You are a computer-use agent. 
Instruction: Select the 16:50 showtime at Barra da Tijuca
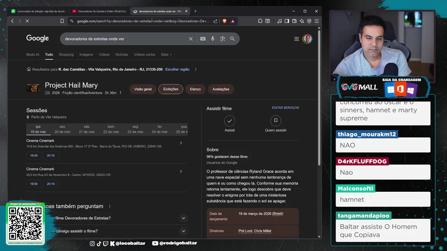pos(34,155)
